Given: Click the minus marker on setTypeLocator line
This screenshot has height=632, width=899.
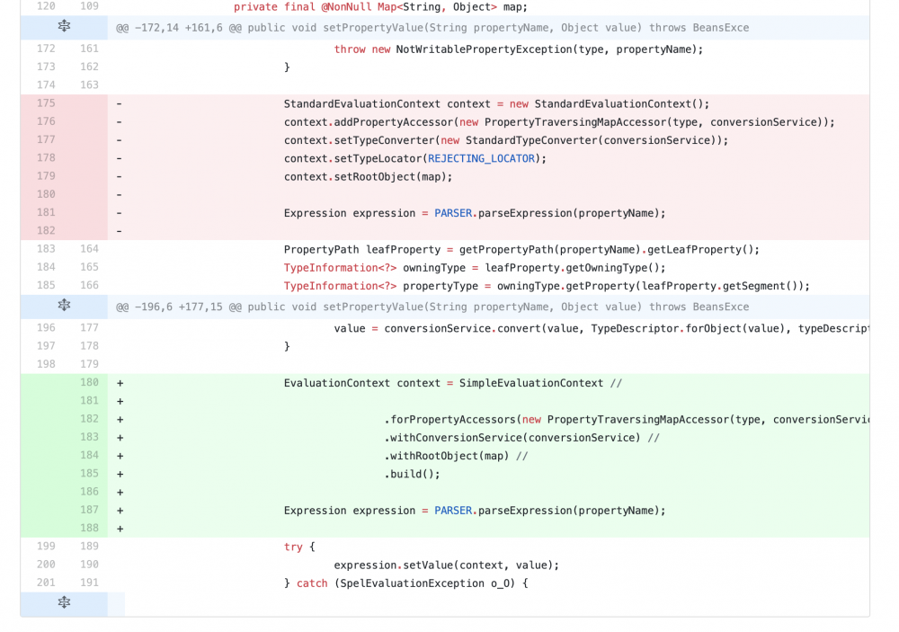Looking at the screenshot, I should [120, 158].
